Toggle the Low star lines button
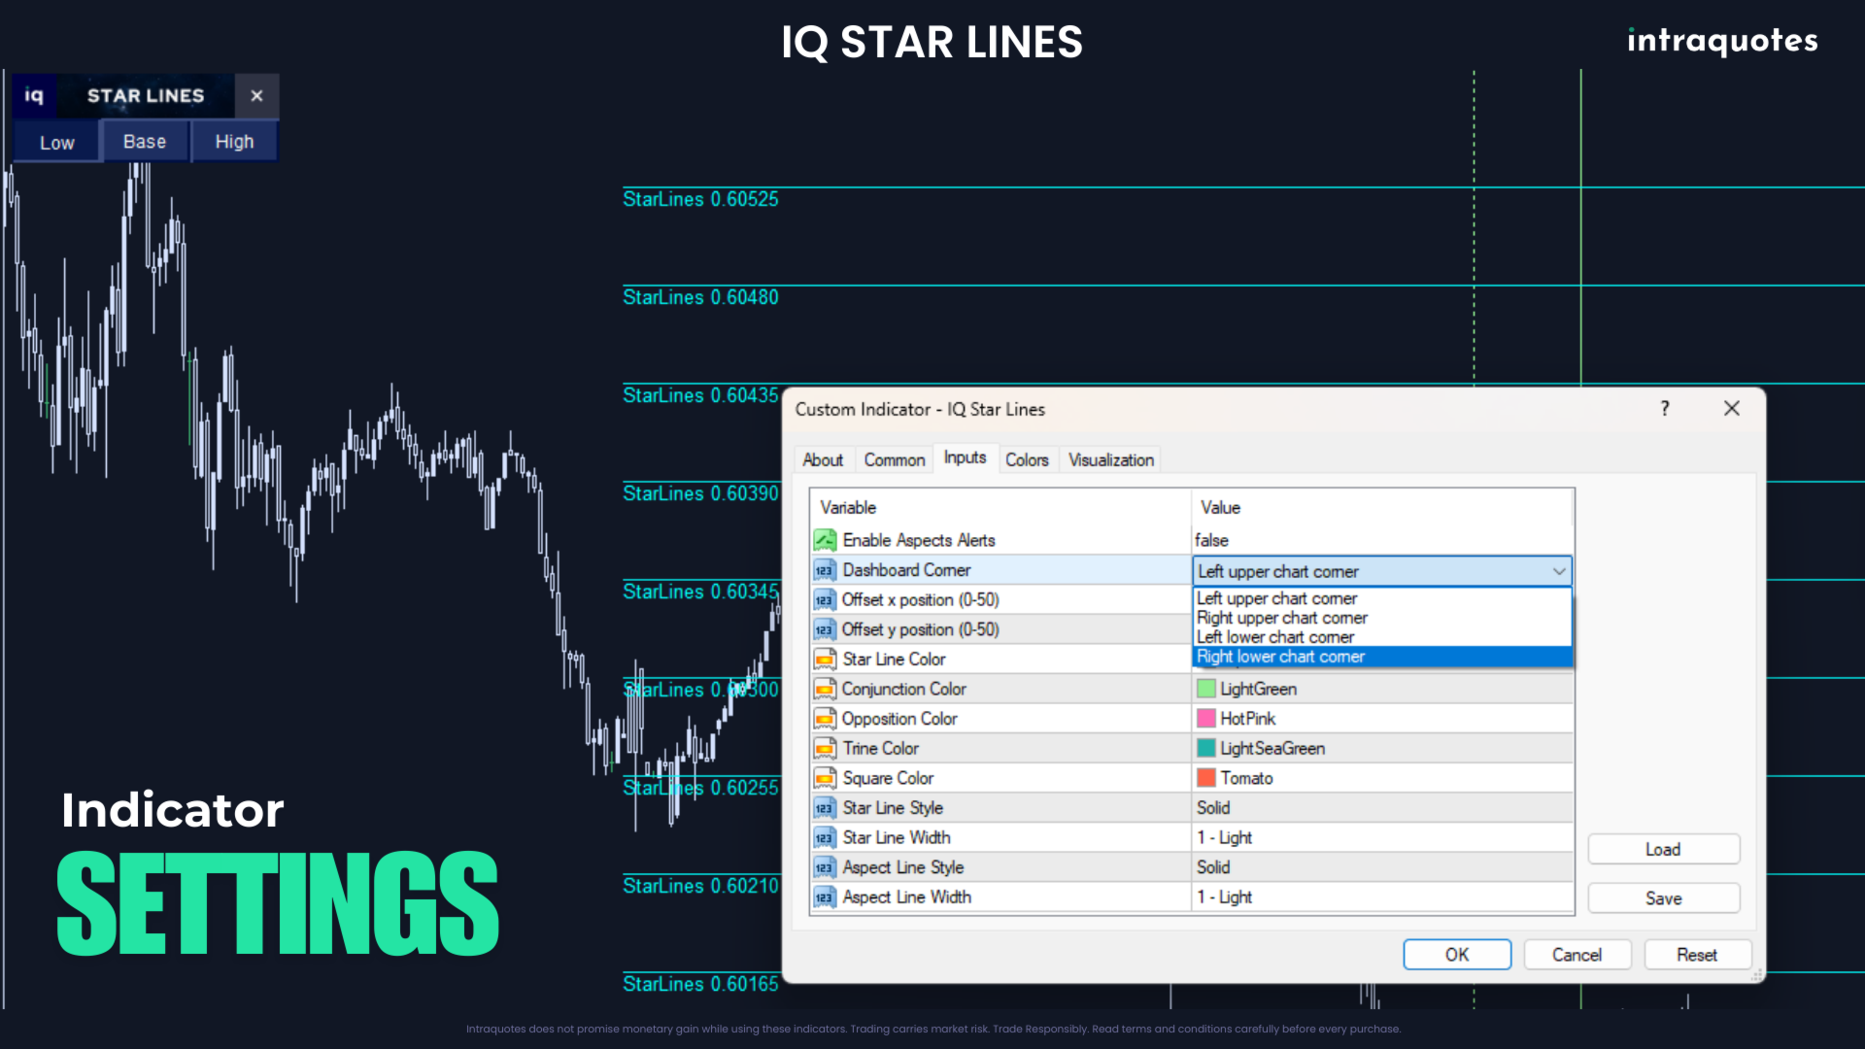The width and height of the screenshot is (1865, 1049). (57, 142)
